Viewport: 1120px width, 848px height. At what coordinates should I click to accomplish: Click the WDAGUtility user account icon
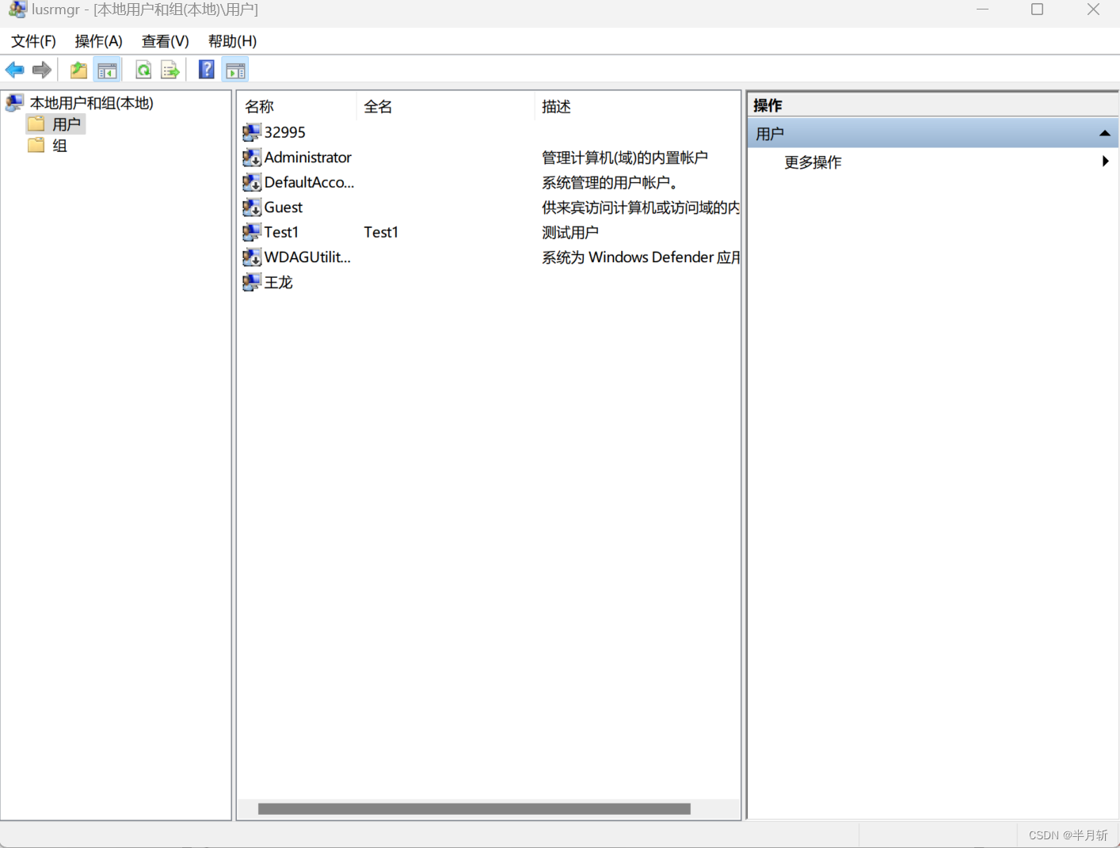(x=252, y=257)
